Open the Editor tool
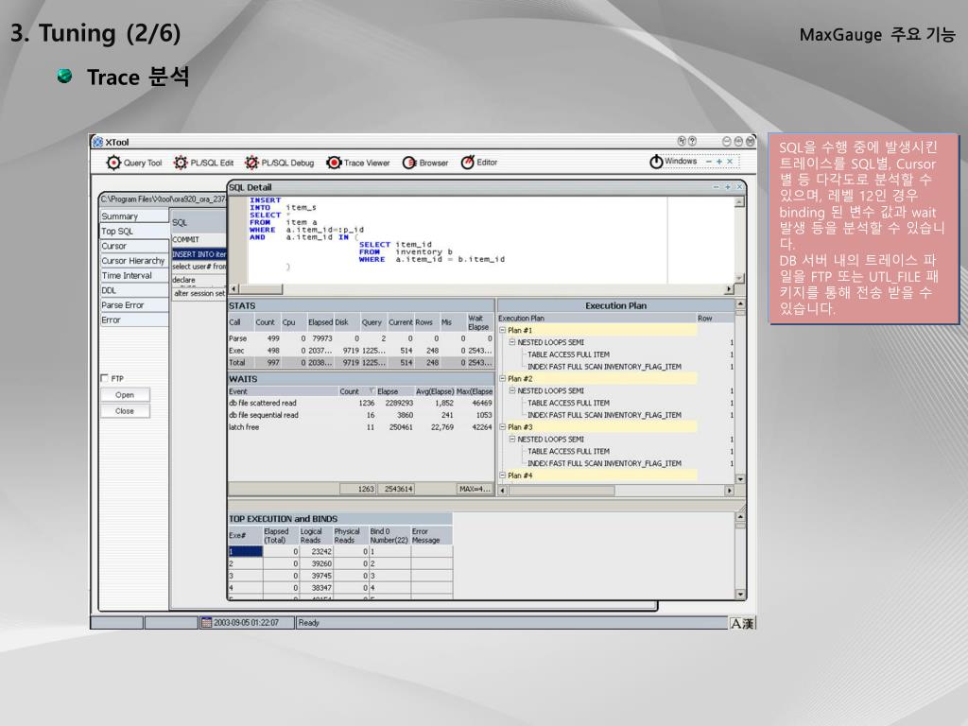The width and height of the screenshot is (968, 726). 479,162
